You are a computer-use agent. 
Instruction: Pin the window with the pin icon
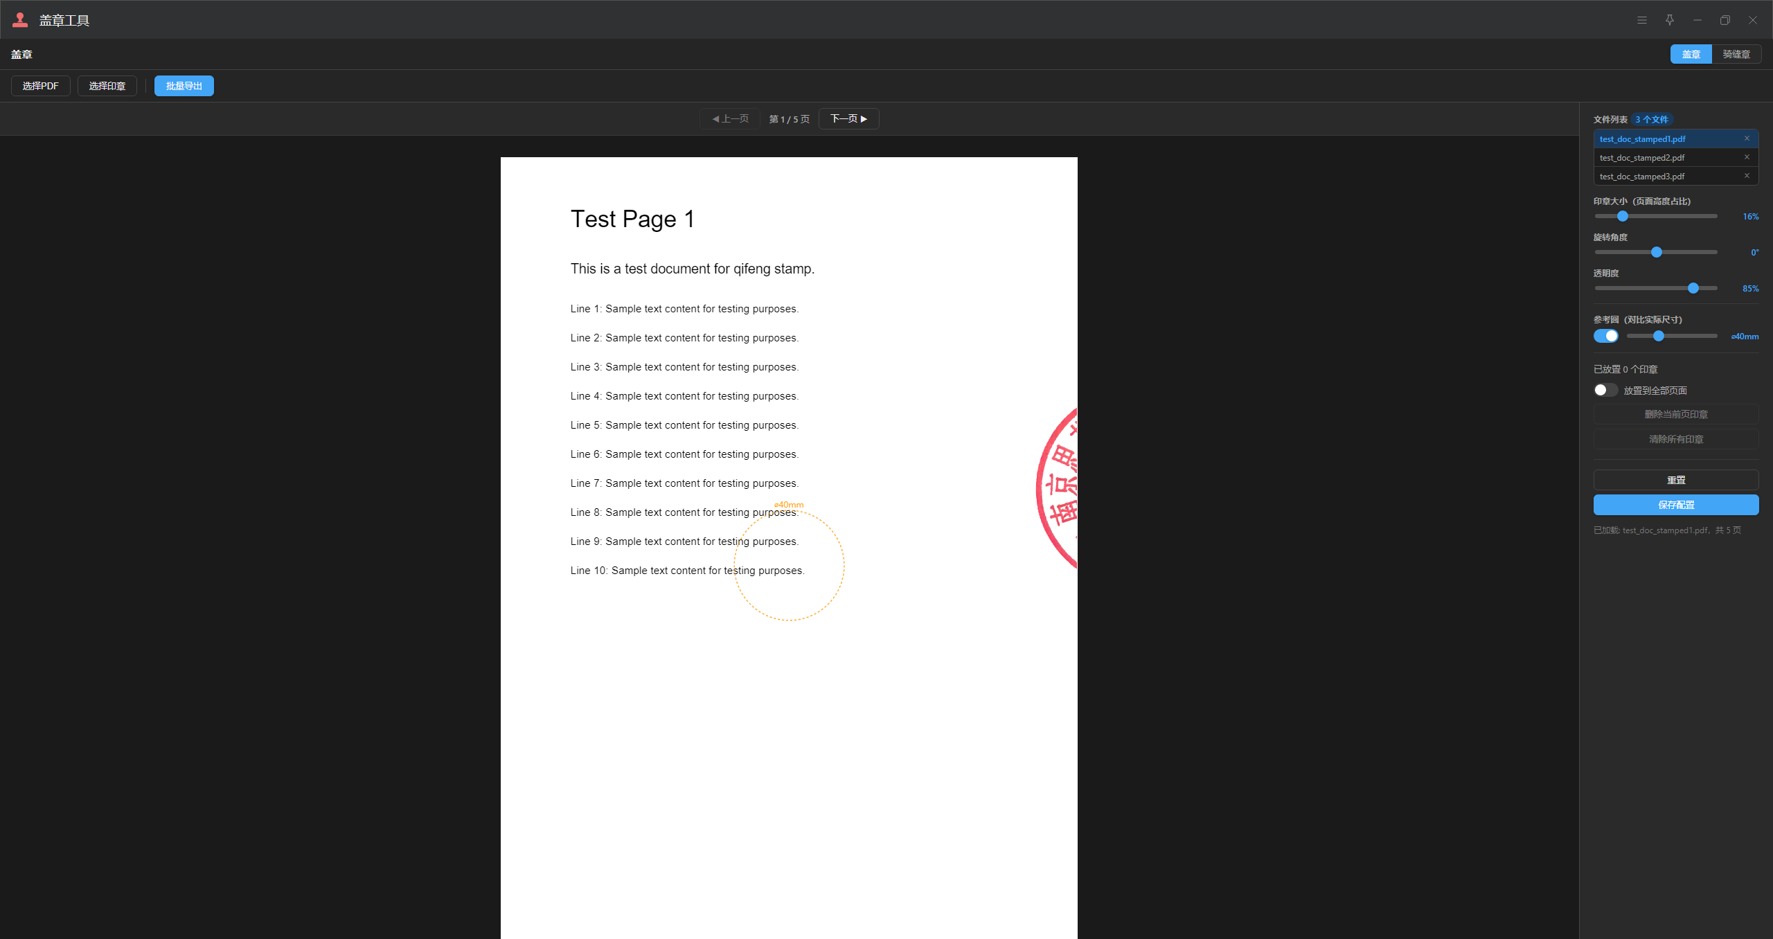1670,20
